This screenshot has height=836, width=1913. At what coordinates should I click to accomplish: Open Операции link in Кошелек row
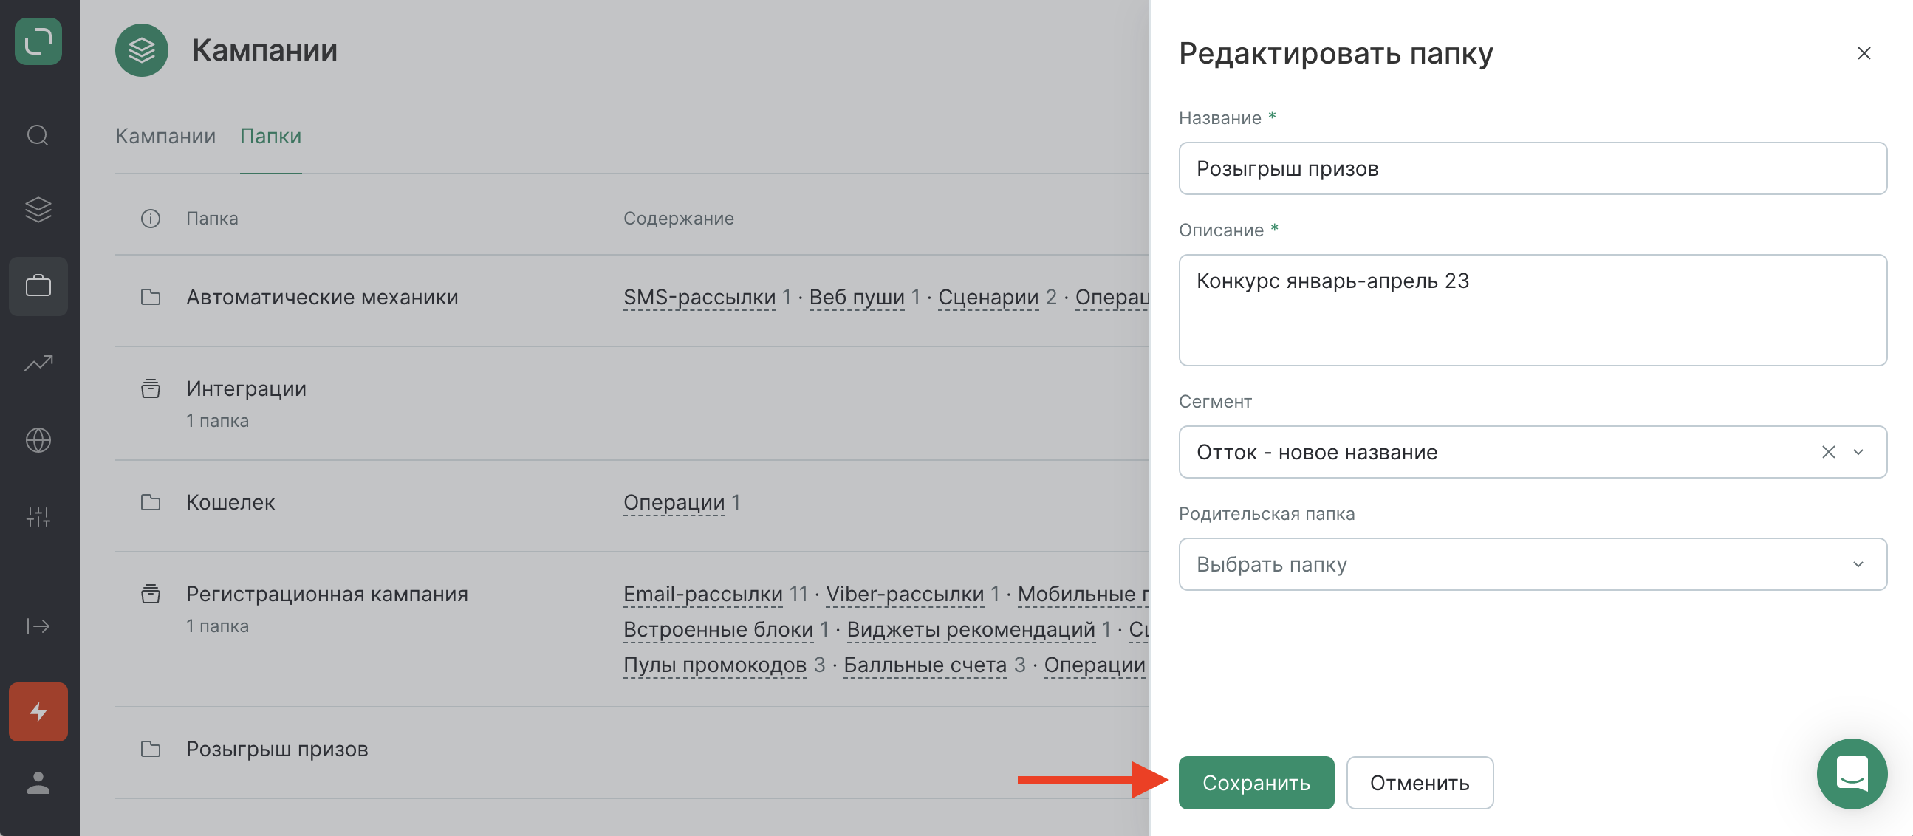[x=674, y=503]
